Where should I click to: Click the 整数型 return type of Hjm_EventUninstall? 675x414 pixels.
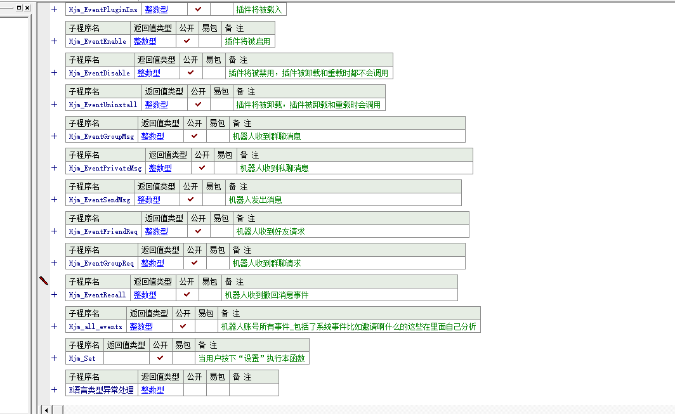pyautogui.click(x=156, y=105)
